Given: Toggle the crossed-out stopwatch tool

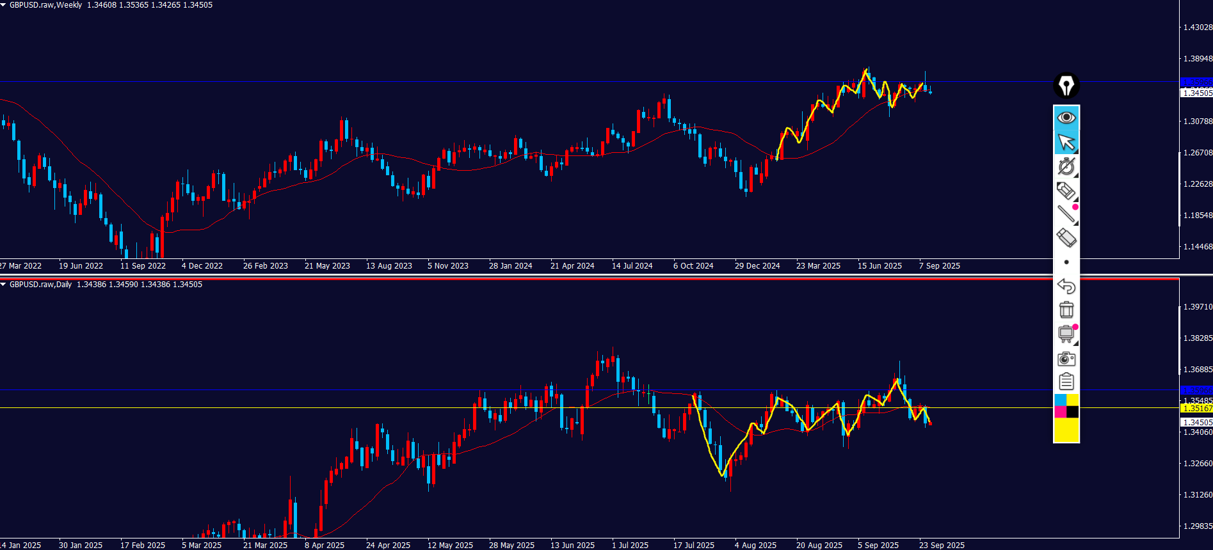Looking at the screenshot, I should (x=1066, y=166).
